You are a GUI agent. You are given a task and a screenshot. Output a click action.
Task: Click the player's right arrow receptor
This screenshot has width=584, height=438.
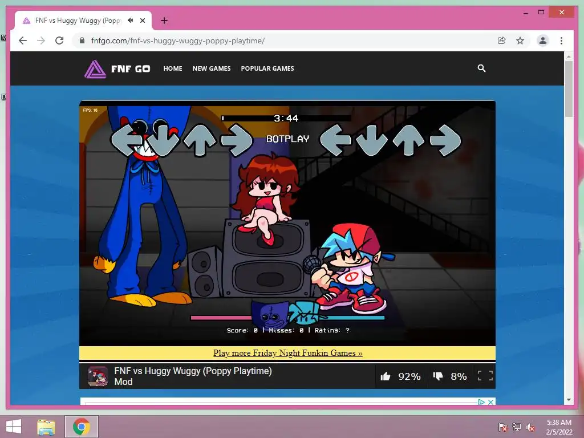(x=445, y=140)
